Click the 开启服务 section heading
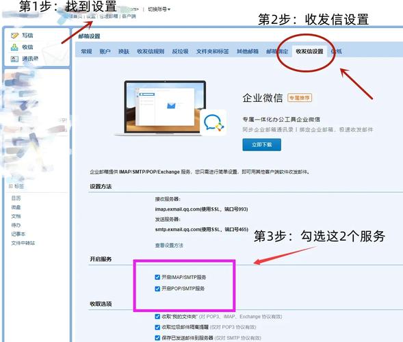Viewport: 403px width, 342px height. (101, 259)
